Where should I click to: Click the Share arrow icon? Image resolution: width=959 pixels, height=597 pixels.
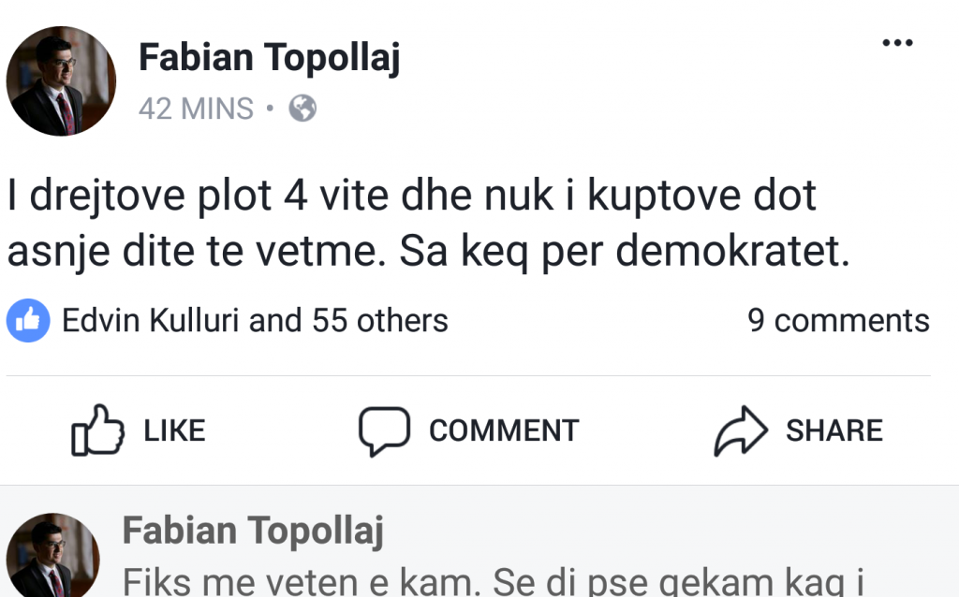pos(741,430)
